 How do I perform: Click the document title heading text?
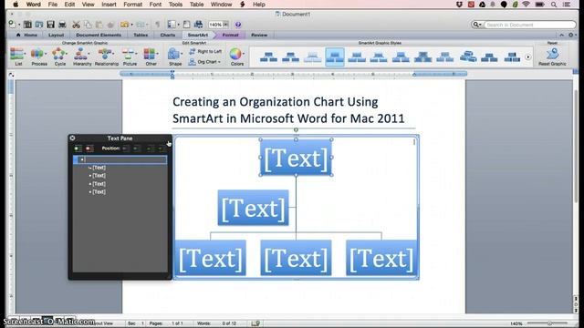point(288,110)
